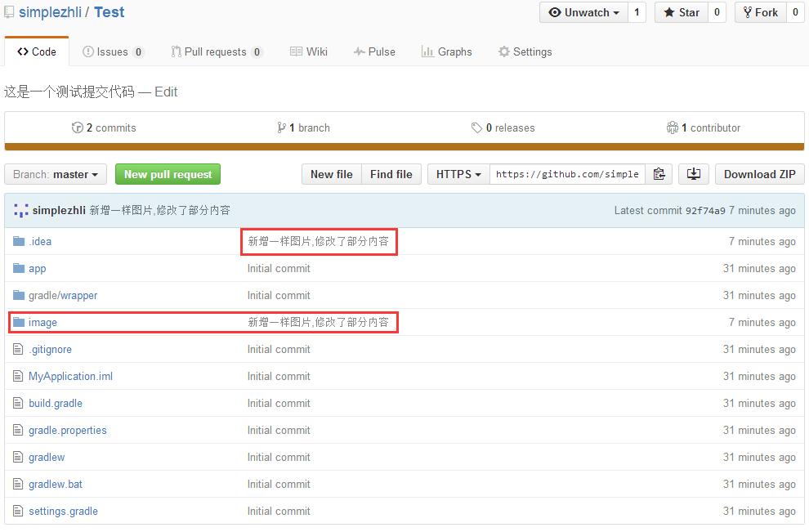Click the gradlew.bat file icon
The width and height of the screenshot is (809, 532).
point(18,484)
